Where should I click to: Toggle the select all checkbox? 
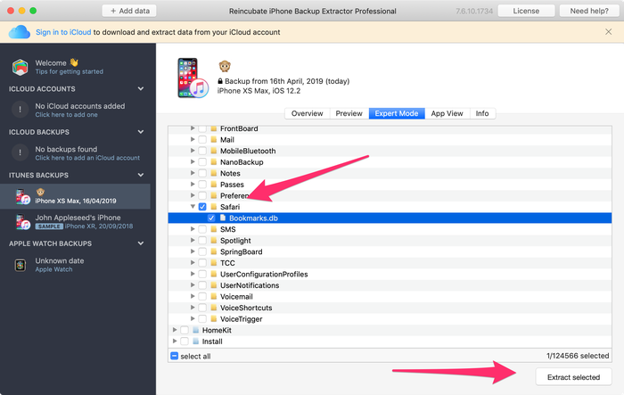174,356
